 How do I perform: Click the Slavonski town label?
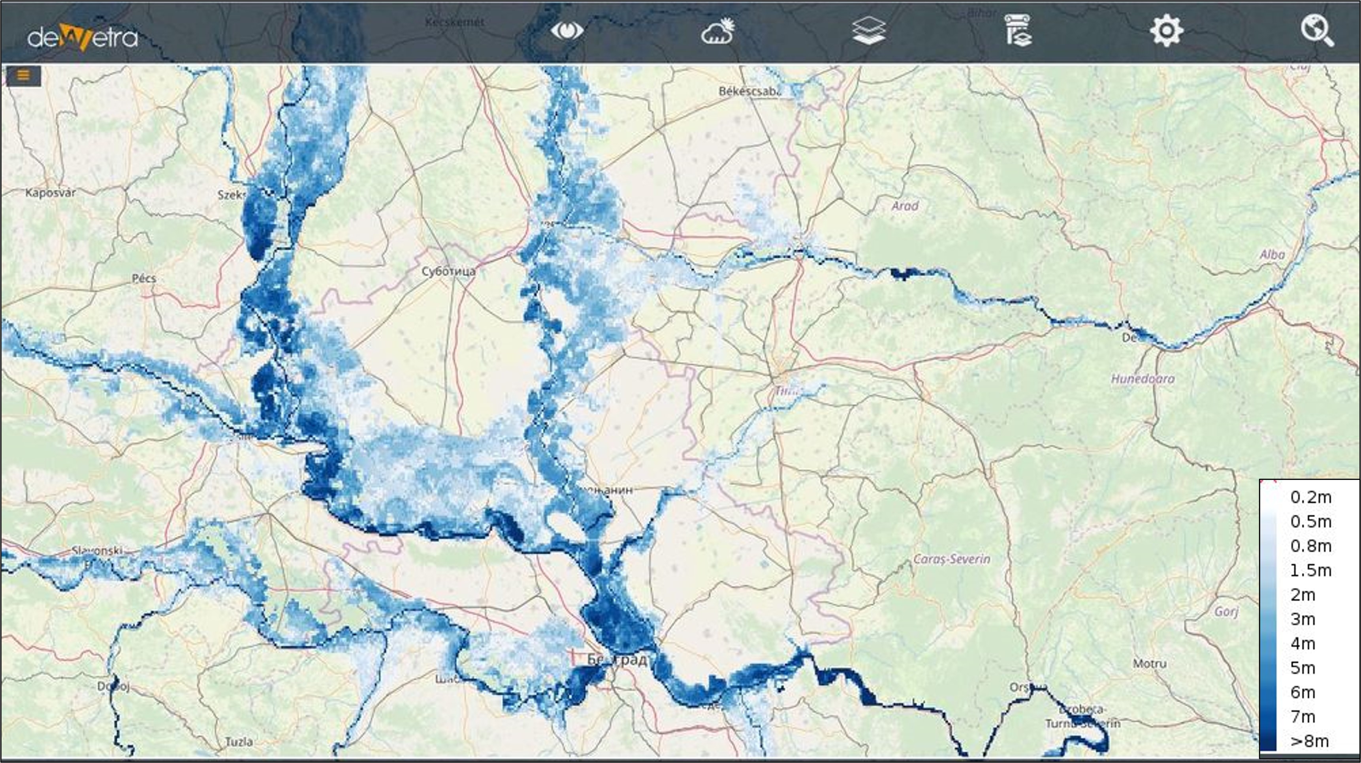(x=97, y=550)
